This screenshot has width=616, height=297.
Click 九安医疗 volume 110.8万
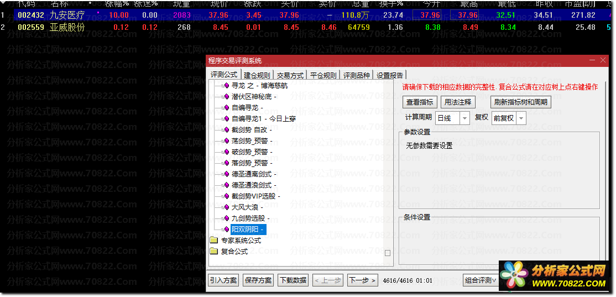[x=355, y=15]
